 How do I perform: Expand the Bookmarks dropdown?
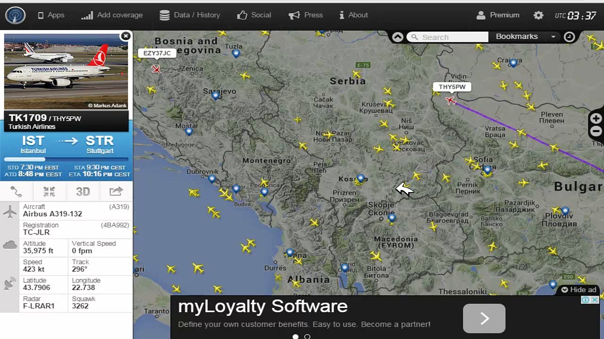(x=525, y=37)
